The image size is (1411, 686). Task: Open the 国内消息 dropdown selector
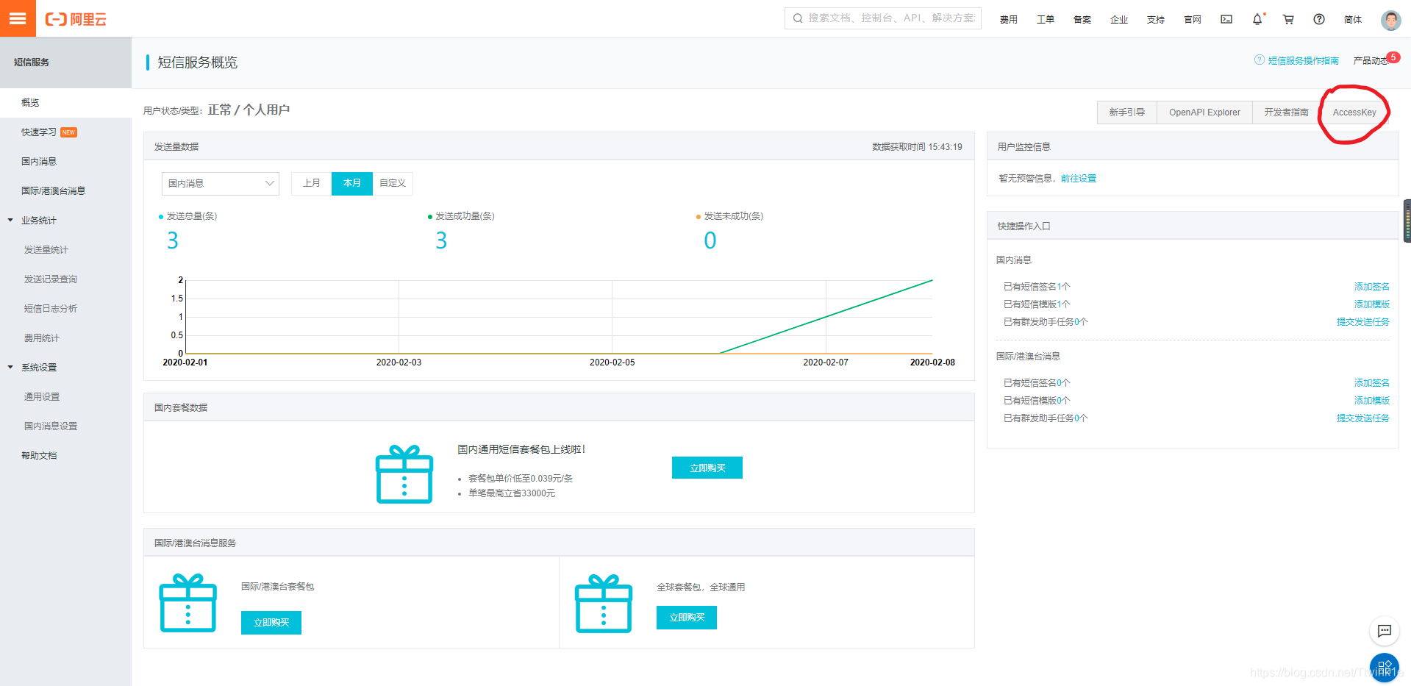click(221, 184)
